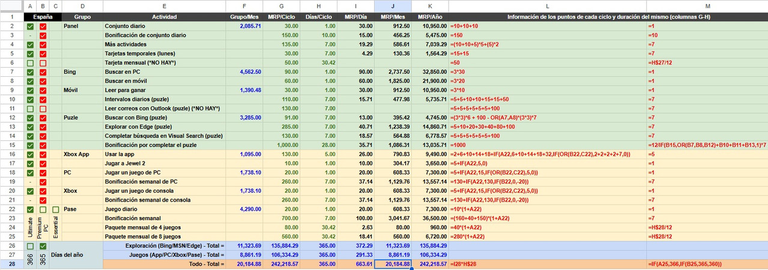The image size is (768, 270).
Task: Select the active 20,184.88 cell in column J
Action: pos(393,264)
